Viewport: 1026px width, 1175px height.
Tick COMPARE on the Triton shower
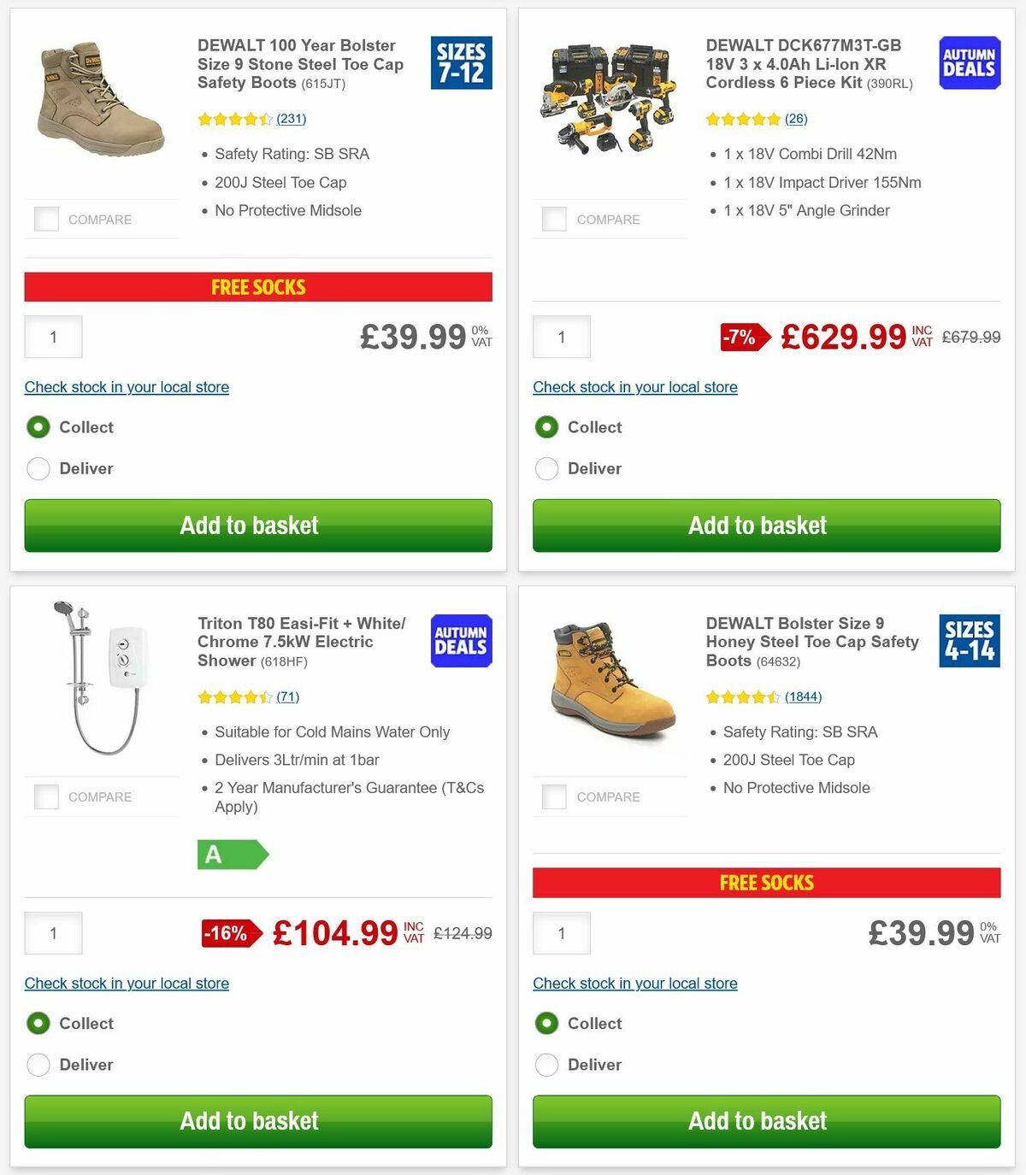[x=45, y=796]
